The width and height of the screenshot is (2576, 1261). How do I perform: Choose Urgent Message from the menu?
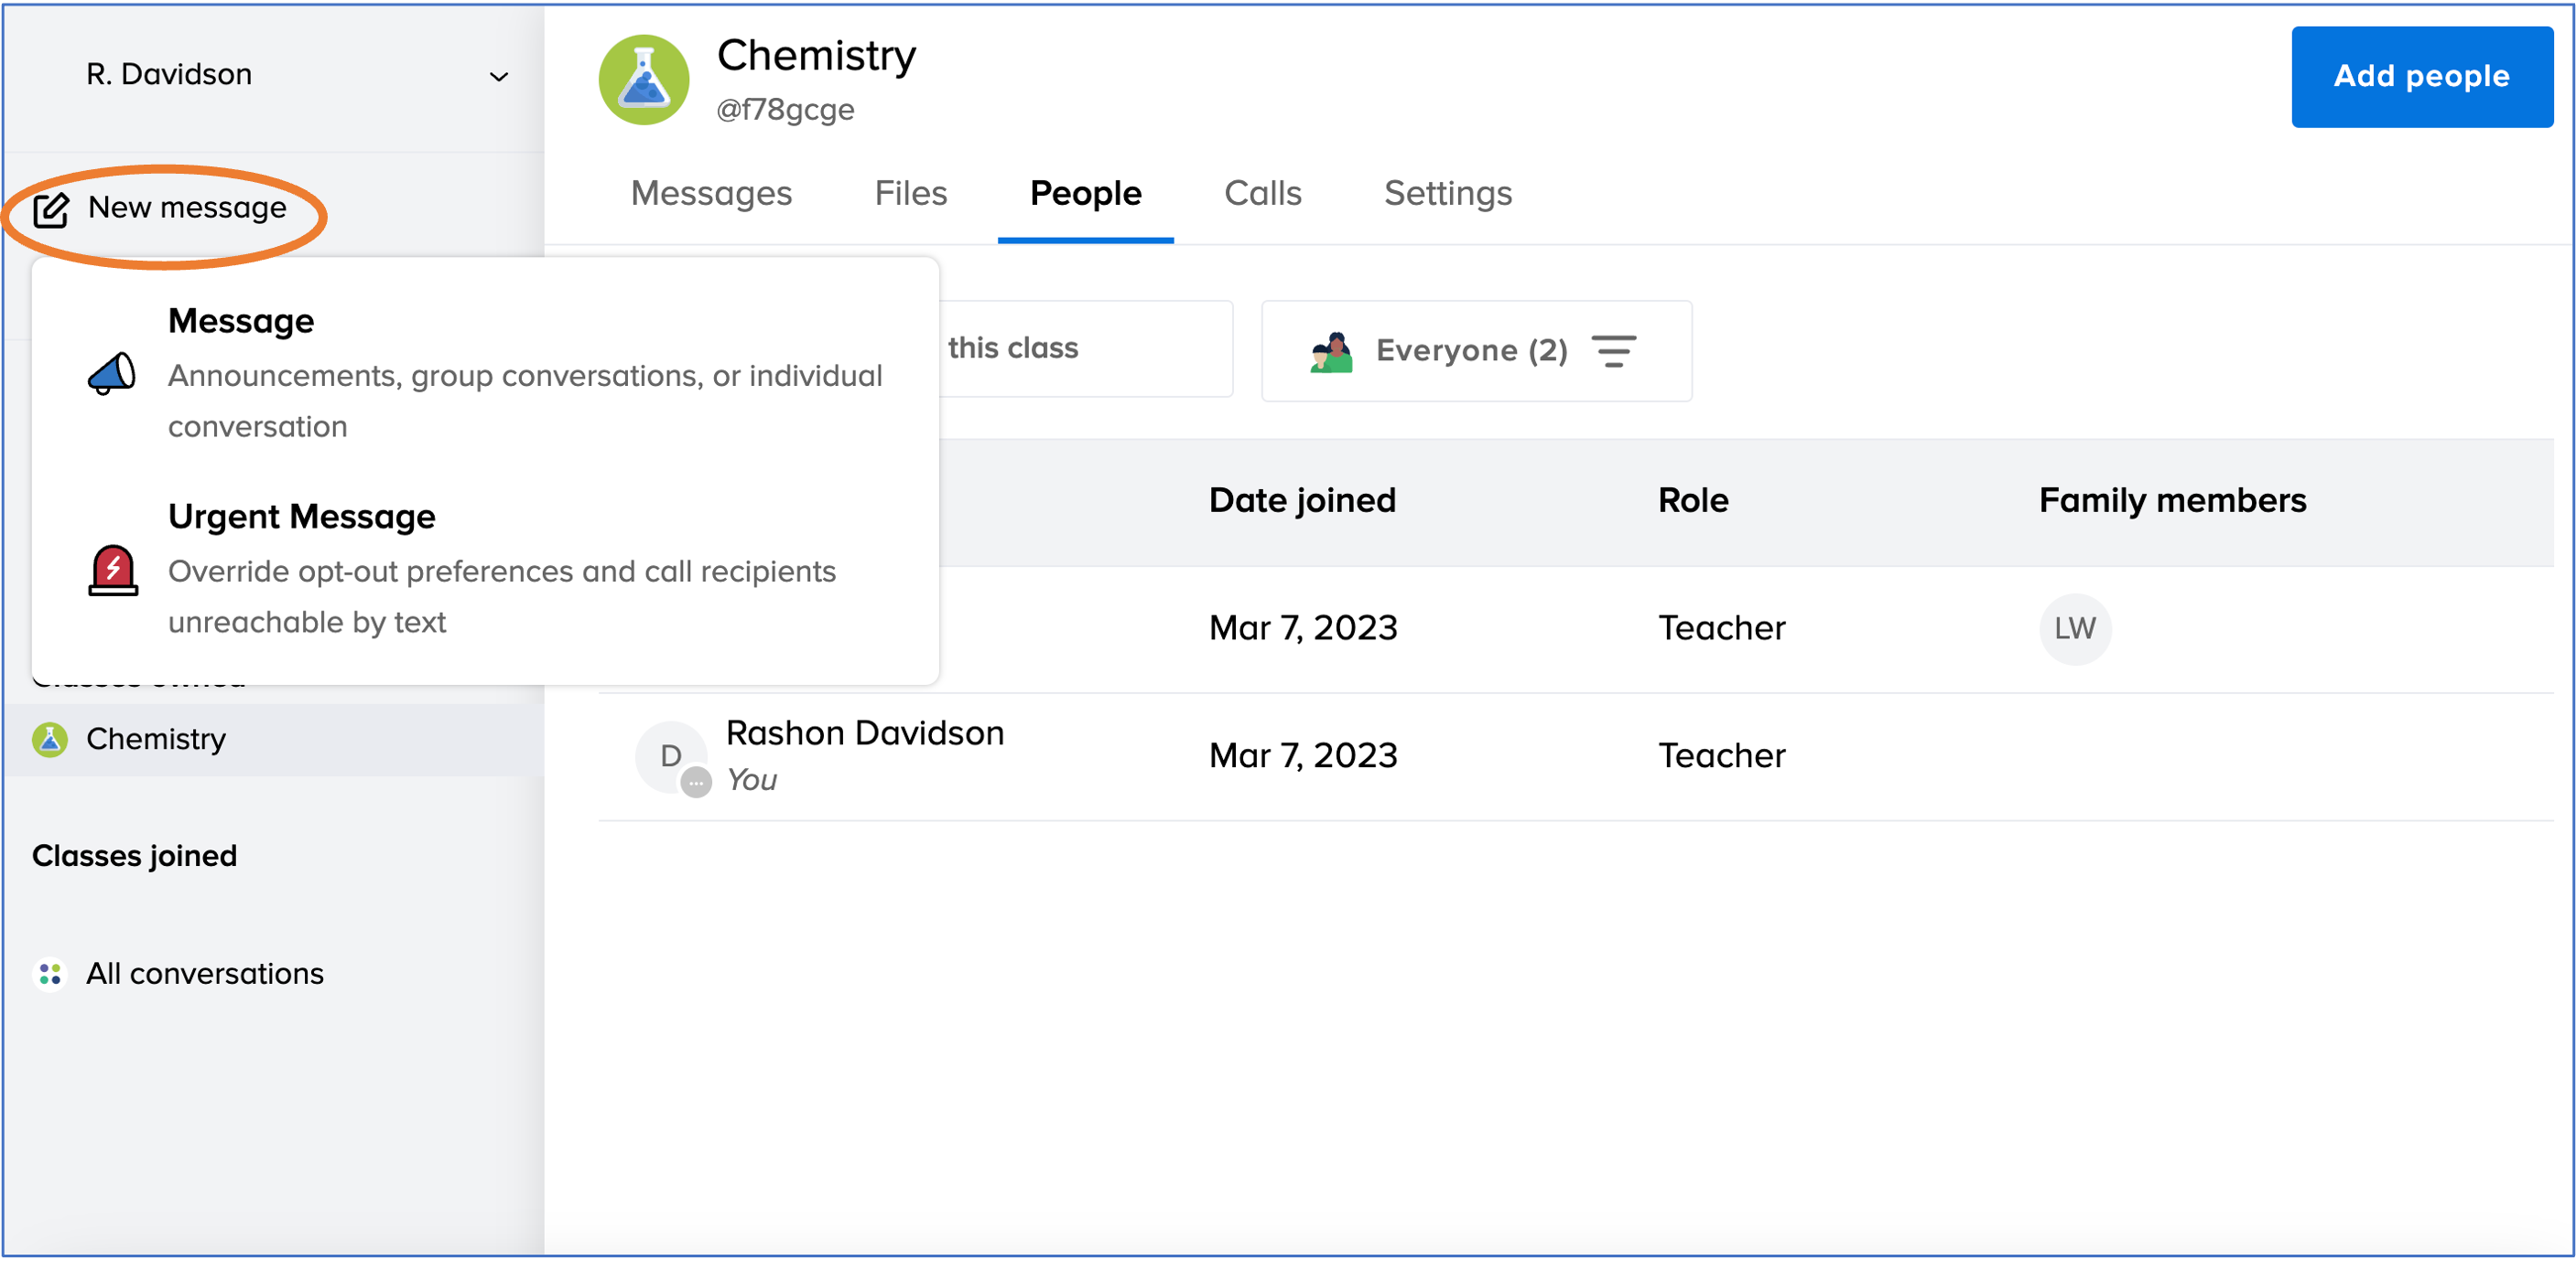tap(485, 569)
